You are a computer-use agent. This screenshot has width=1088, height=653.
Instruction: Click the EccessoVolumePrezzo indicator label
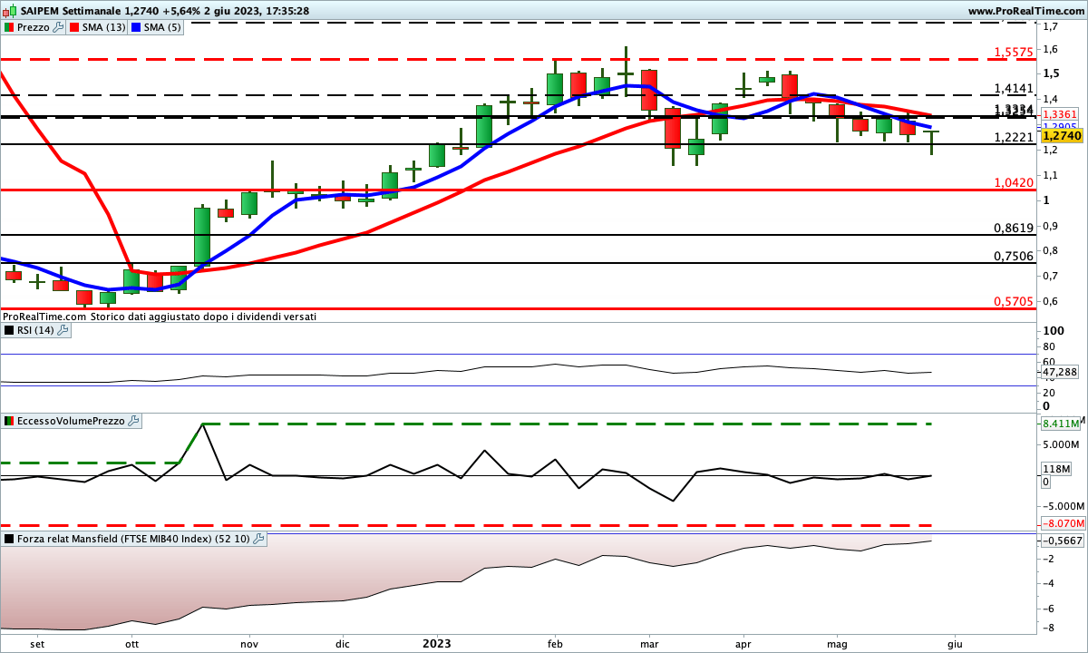click(70, 421)
